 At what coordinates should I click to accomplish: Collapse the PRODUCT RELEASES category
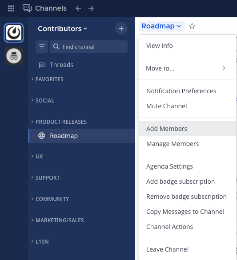(59, 122)
